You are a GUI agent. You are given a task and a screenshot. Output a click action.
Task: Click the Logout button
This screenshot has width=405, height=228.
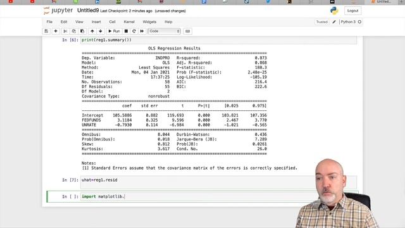coord(352,11)
